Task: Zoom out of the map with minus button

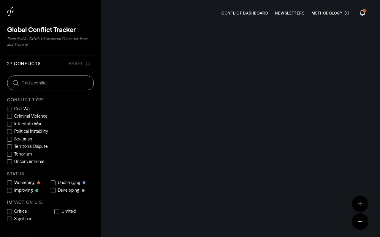Action: tap(360, 222)
